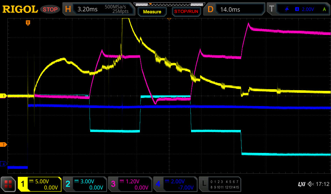Click the RIGOL logo
Image resolution: width=331 pixels, height=194 pixels.
20,9
